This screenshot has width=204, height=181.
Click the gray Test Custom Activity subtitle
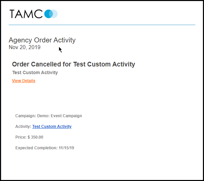tap(35, 72)
